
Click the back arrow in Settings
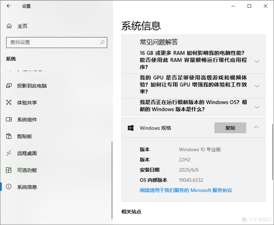point(9,6)
